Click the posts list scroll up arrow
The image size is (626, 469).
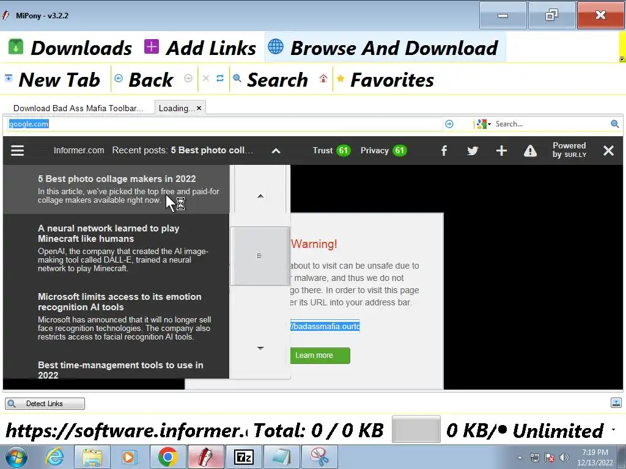pos(260,196)
